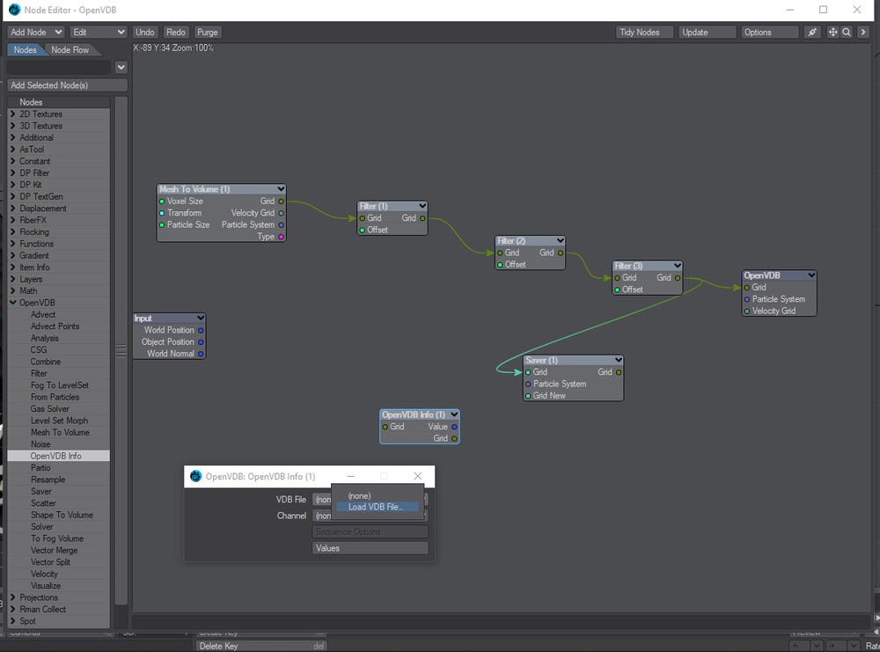Viewport: 880px width, 652px height.
Task: Click Grid New port on Saver (1)
Action: 528,396
